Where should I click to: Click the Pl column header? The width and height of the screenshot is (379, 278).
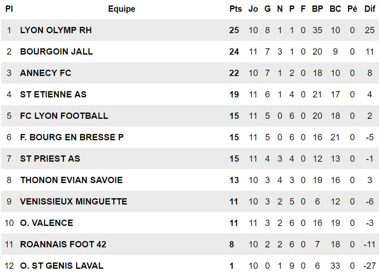pos(9,9)
